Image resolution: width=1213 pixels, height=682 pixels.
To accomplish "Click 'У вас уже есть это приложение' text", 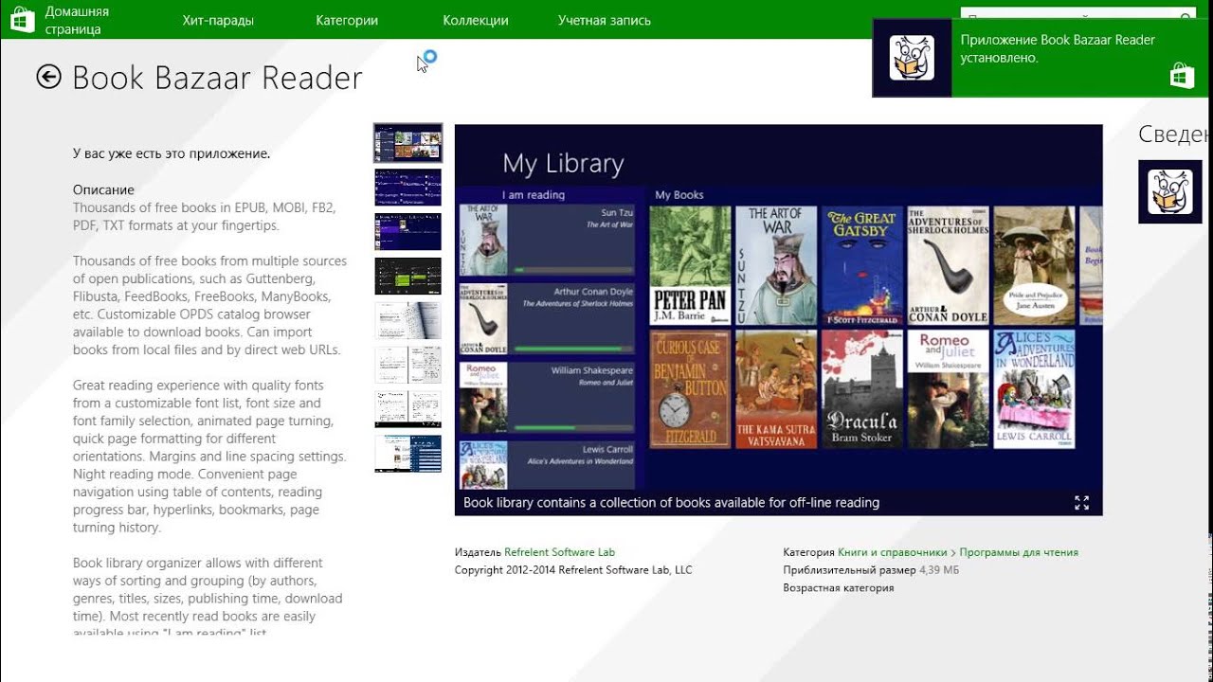I will point(172,153).
